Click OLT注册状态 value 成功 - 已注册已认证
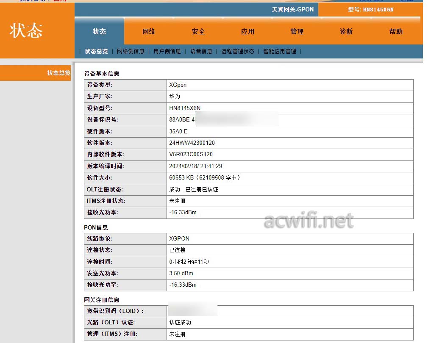This screenshot has height=343, width=431. (194, 189)
